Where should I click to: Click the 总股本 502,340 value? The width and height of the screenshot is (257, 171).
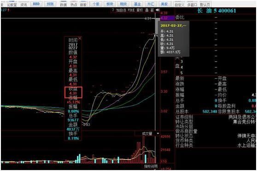pyautogui.click(x=210, y=112)
